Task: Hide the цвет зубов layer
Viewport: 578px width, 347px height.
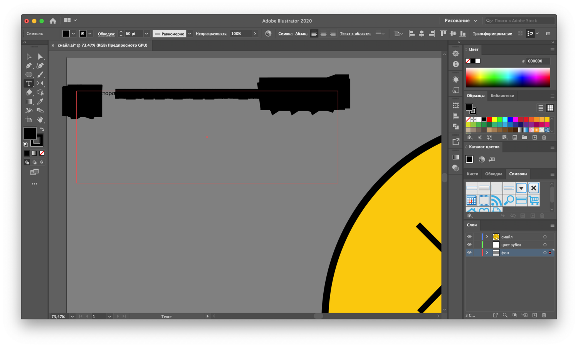Action: point(469,245)
